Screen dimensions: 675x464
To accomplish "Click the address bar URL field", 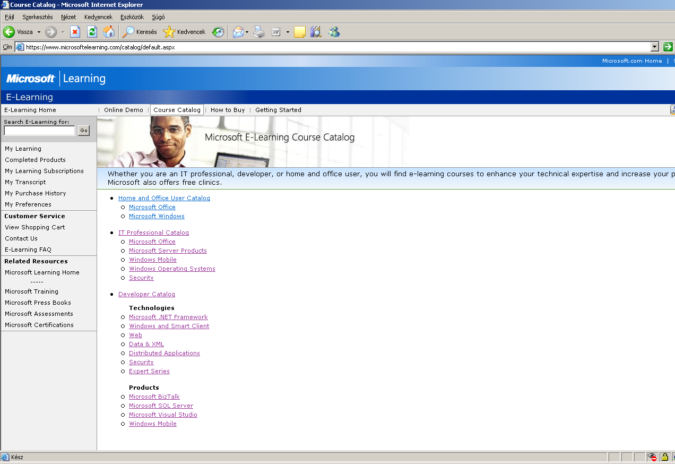I will [337, 47].
